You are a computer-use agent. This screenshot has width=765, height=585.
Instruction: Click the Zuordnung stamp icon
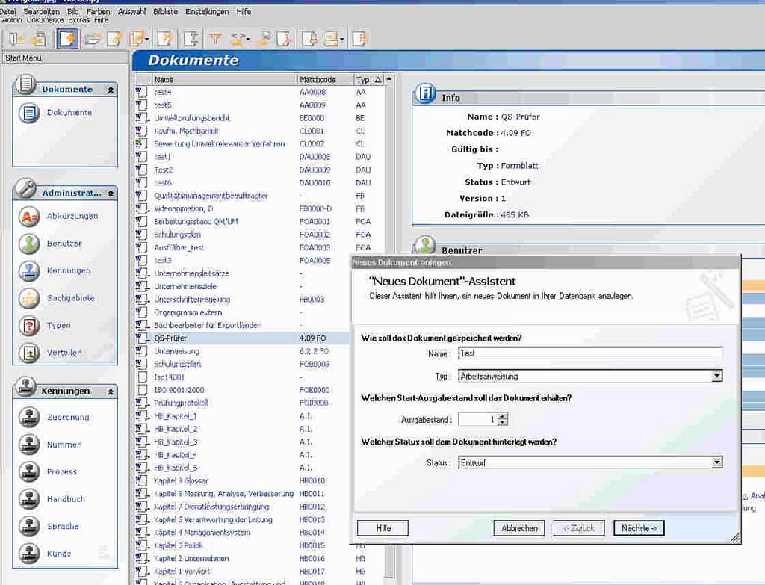(29, 417)
